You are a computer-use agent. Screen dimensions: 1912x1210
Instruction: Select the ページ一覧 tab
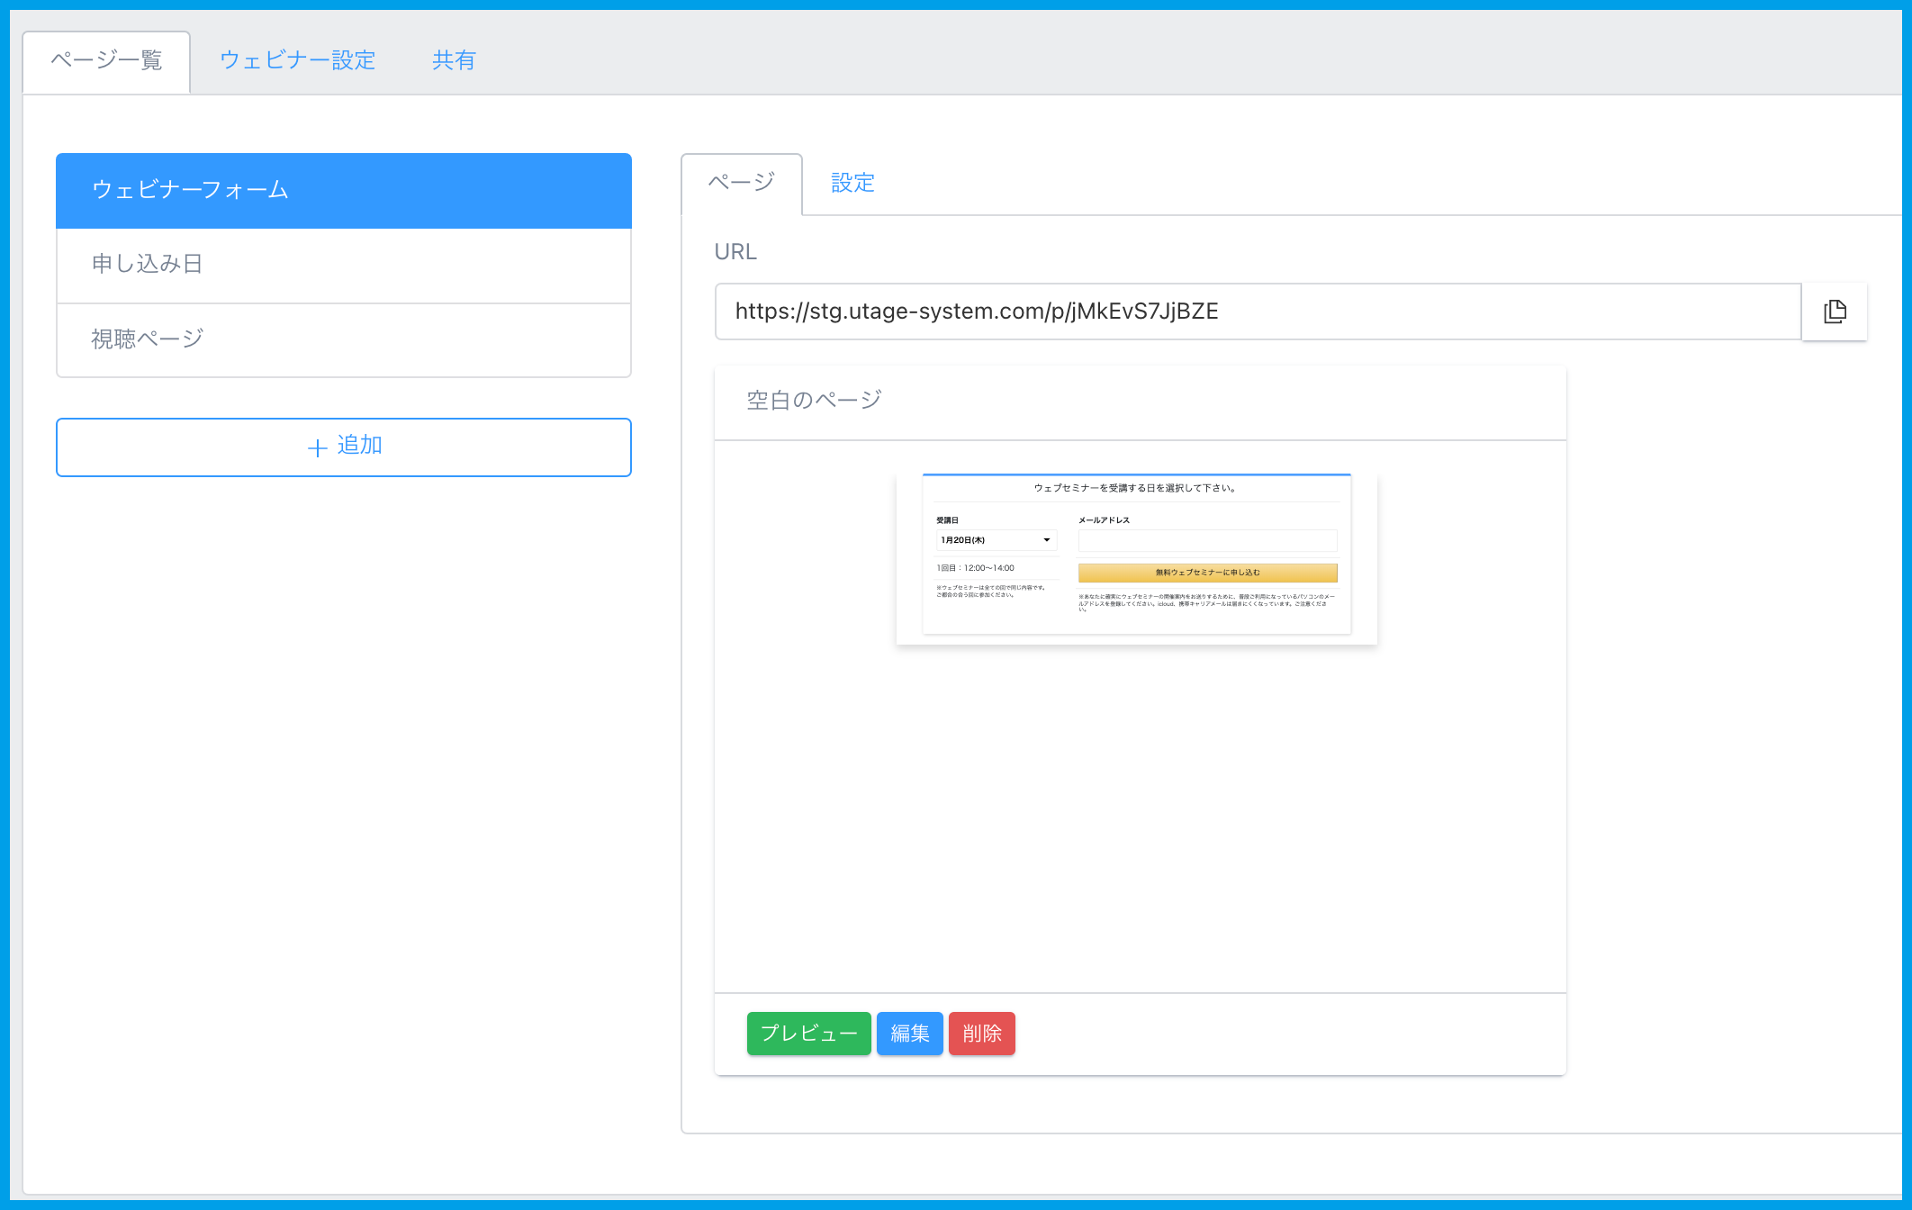[105, 60]
